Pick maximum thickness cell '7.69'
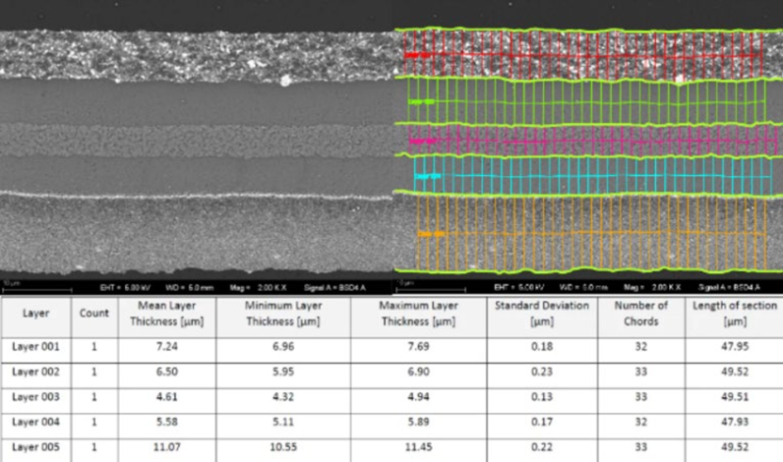This screenshot has height=462, width=783. point(418,346)
